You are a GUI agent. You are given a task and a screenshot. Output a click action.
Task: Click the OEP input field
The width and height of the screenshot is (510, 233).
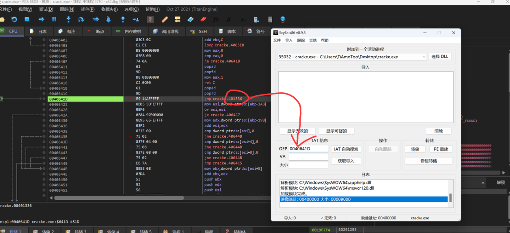308,149
